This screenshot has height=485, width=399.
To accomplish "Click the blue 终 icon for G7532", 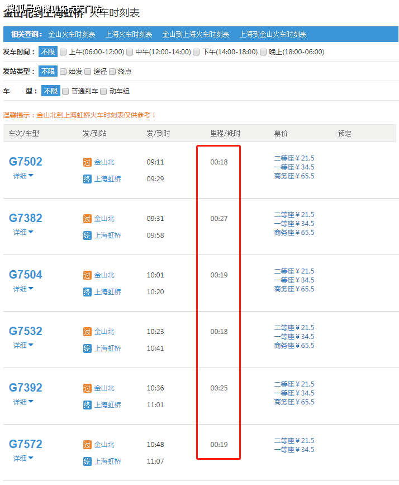I will (x=87, y=349).
